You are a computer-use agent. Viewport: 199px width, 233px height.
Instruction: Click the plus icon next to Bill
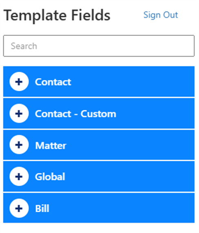point(19,208)
